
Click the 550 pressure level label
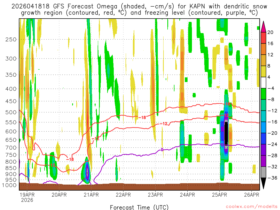coord(11,122)
